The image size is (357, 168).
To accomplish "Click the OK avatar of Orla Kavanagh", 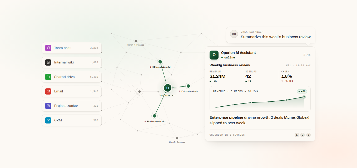I will 234,34.
